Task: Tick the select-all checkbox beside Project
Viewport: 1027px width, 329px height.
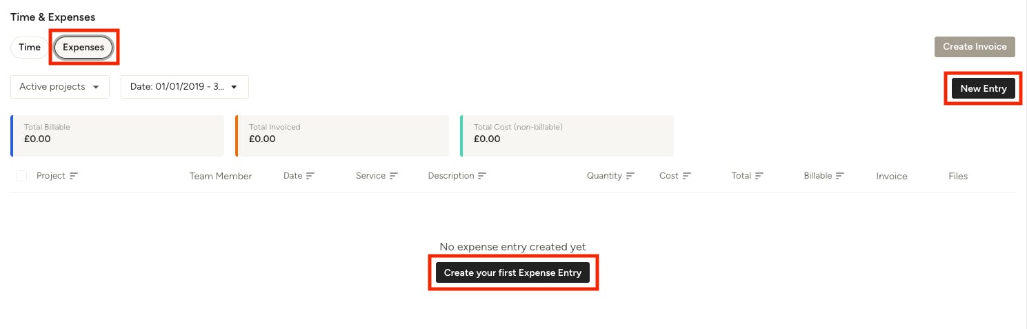Action: 21,176
